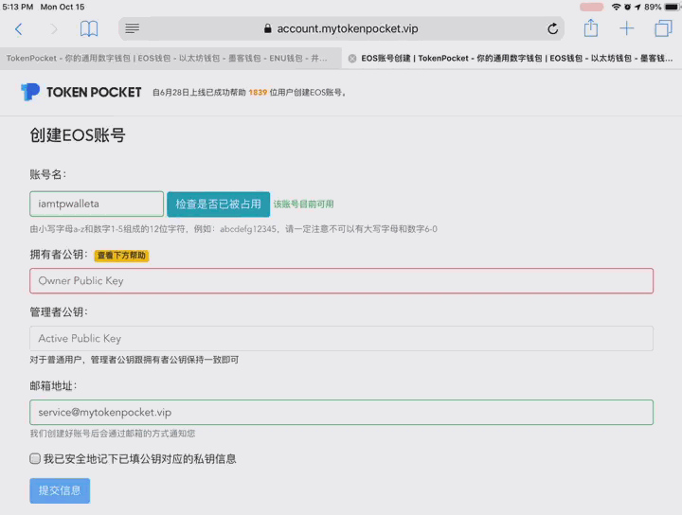Focus the Active Public Key field

(x=341, y=339)
